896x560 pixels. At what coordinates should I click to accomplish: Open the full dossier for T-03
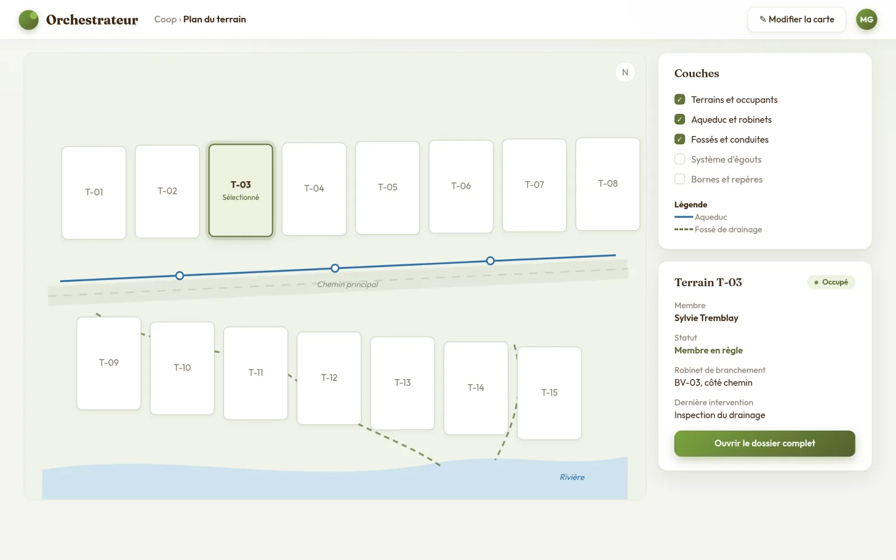pos(764,444)
